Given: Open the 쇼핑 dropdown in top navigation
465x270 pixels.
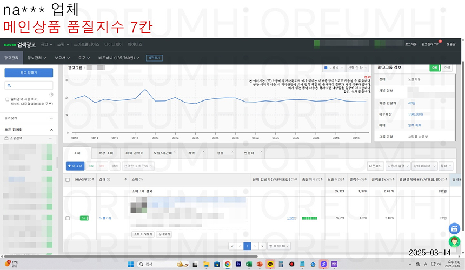Looking at the screenshot, I should pyautogui.click(x=63, y=44).
